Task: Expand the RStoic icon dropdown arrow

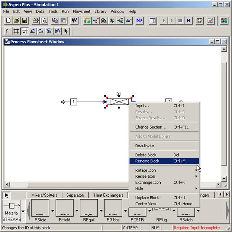Action: 52,211
